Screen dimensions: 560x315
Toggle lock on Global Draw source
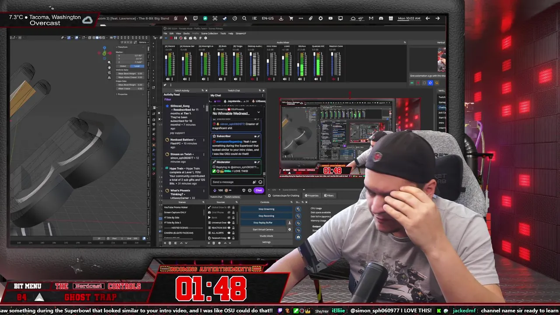[233, 207]
